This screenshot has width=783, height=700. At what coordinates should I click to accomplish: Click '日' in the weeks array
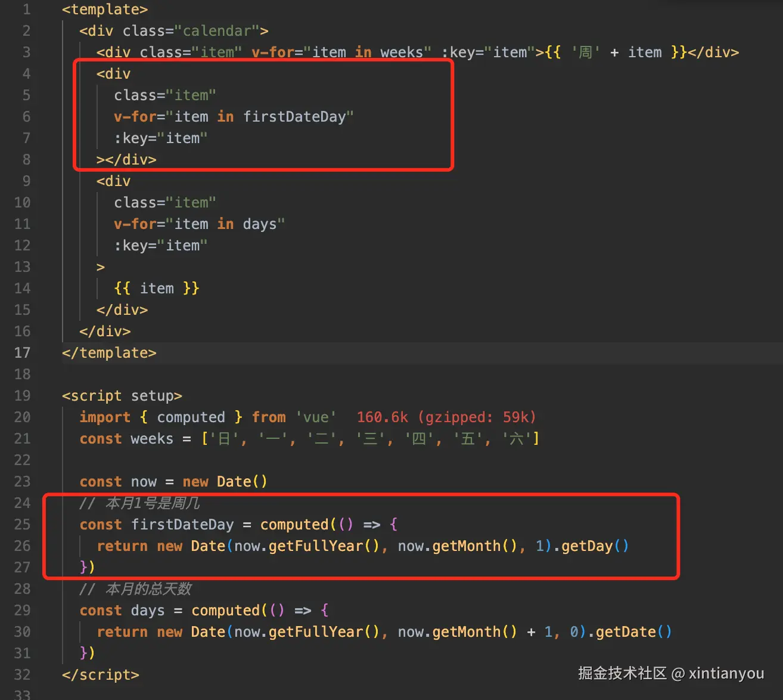point(223,439)
